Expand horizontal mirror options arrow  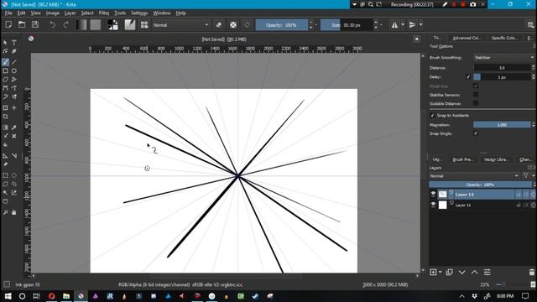[403, 24]
